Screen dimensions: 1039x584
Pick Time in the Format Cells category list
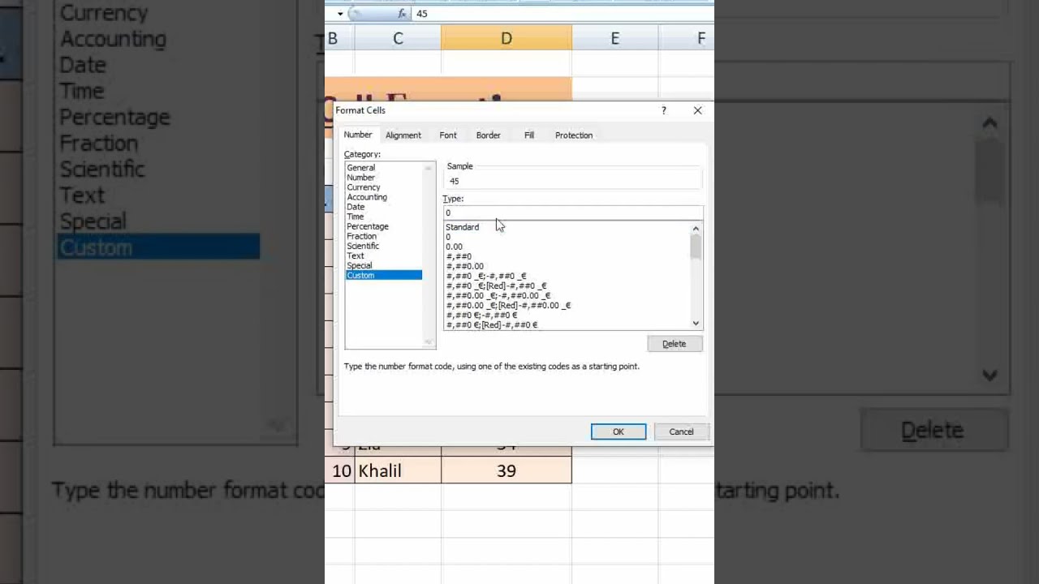[356, 217]
